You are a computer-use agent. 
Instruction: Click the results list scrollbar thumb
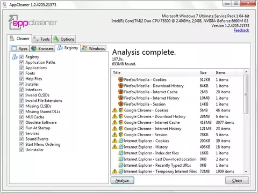246,94
